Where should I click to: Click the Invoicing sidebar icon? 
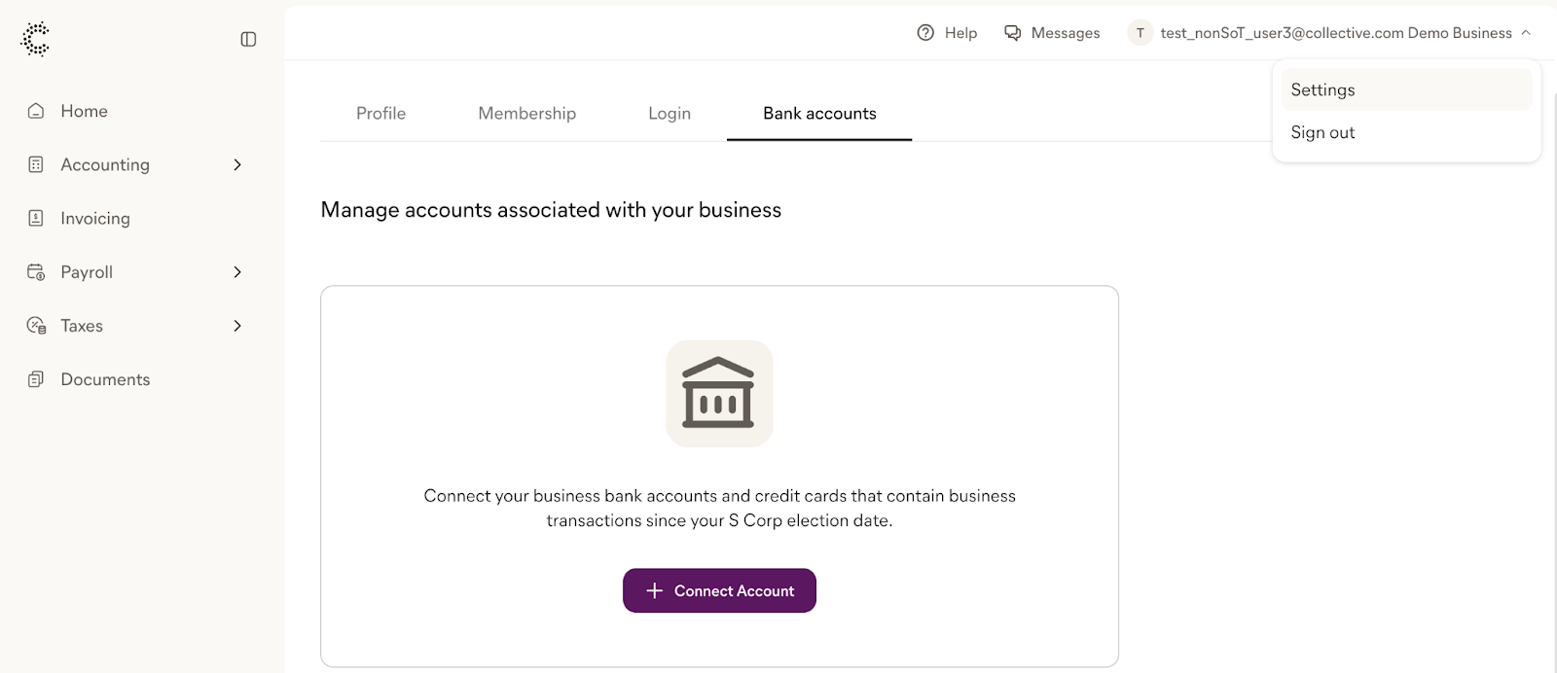tap(36, 218)
